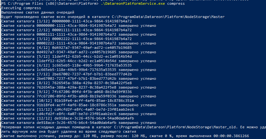Viewport: 266px width, 139px height.
Task: Click the 'Сжатие выполнено успешно' summary line
Action: (x=28, y=136)
